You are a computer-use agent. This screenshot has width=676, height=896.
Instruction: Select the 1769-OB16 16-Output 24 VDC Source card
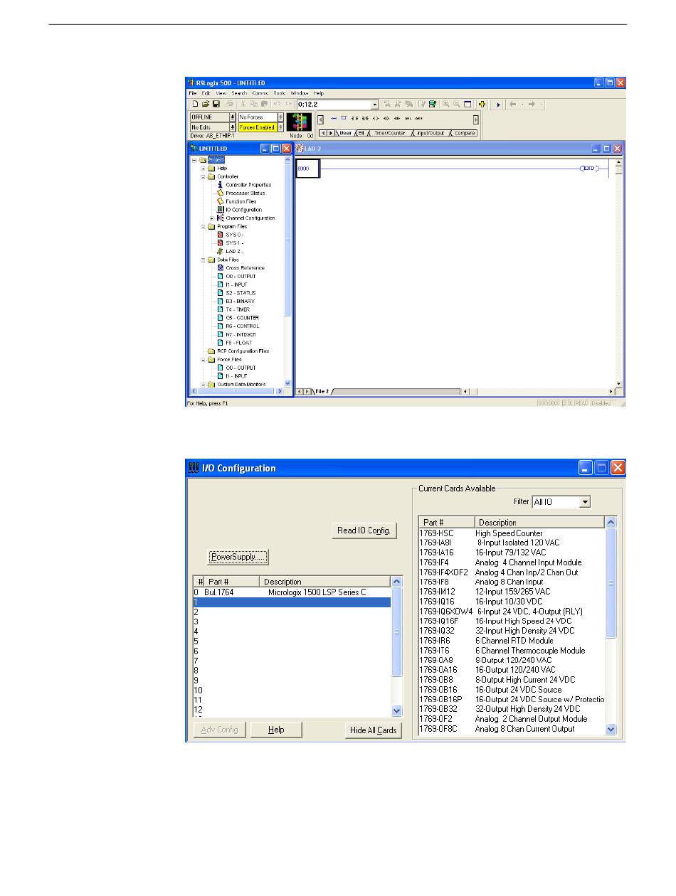(511, 690)
